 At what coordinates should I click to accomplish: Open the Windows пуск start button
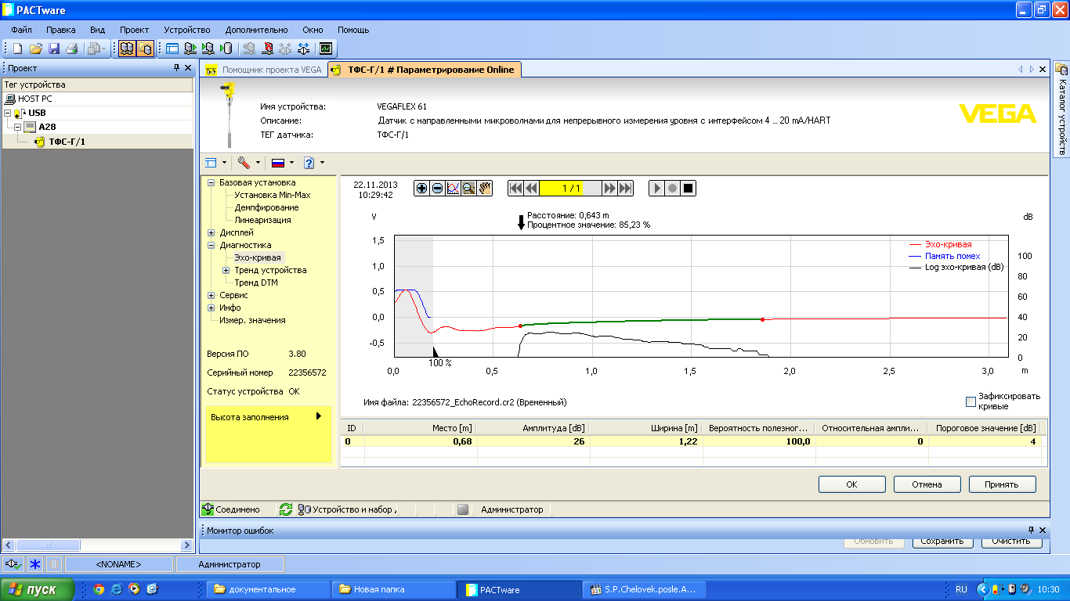tap(38, 589)
